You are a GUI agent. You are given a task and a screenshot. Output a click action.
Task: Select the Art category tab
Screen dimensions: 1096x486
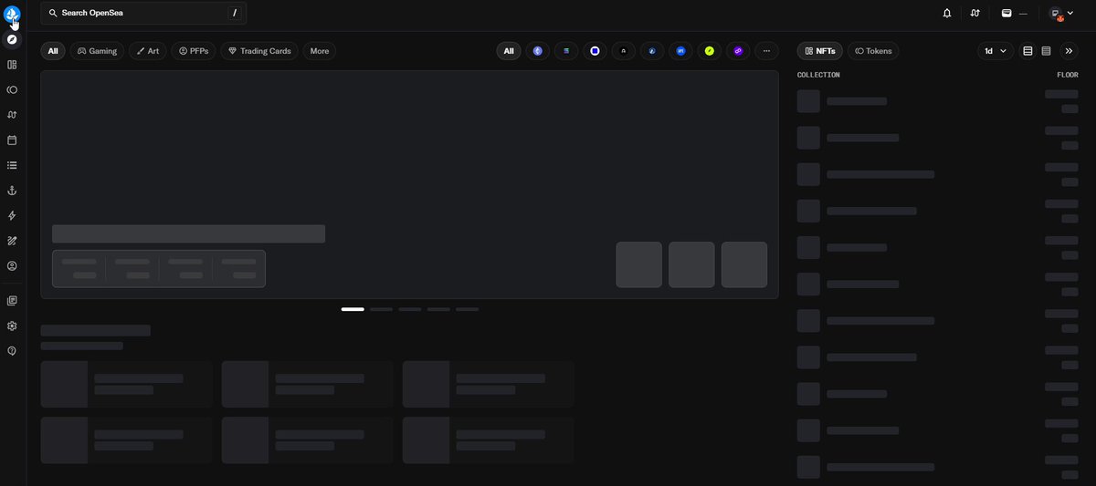point(147,51)
